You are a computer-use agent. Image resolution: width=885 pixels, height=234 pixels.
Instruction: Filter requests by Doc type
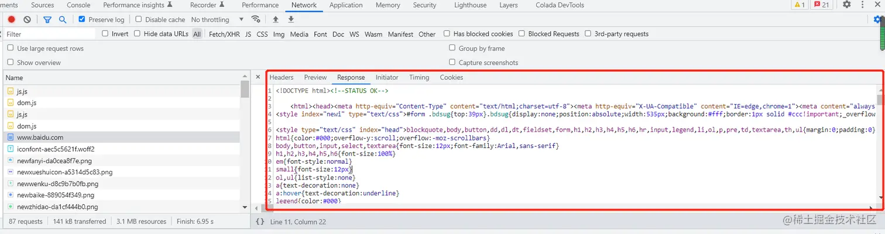[338, 35]
